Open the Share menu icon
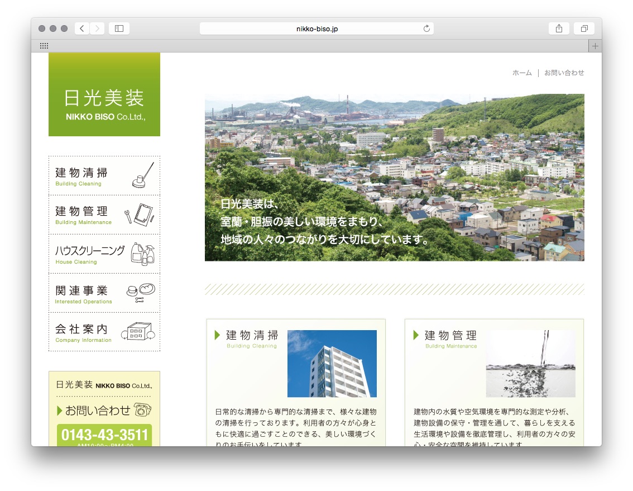633x491 pixels. 559,28
